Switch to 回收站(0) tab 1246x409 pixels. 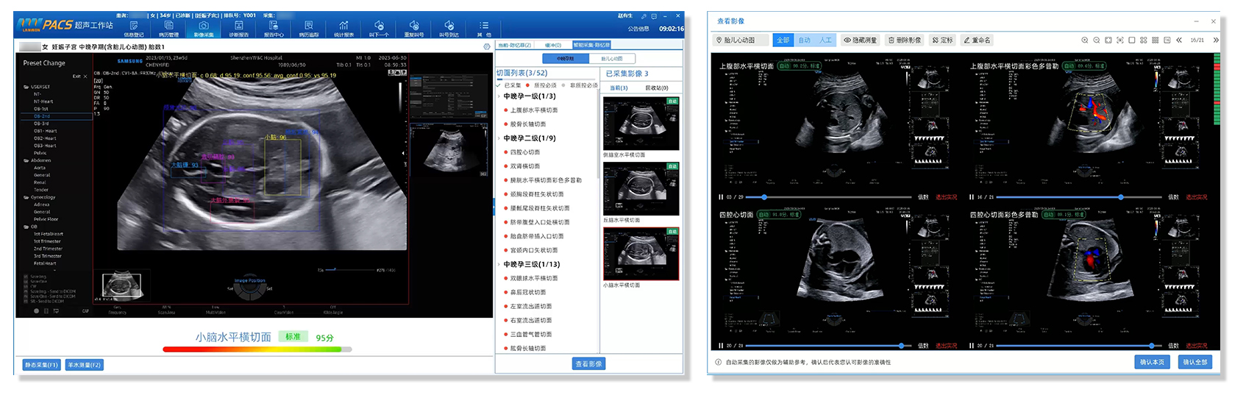(657, 88)
